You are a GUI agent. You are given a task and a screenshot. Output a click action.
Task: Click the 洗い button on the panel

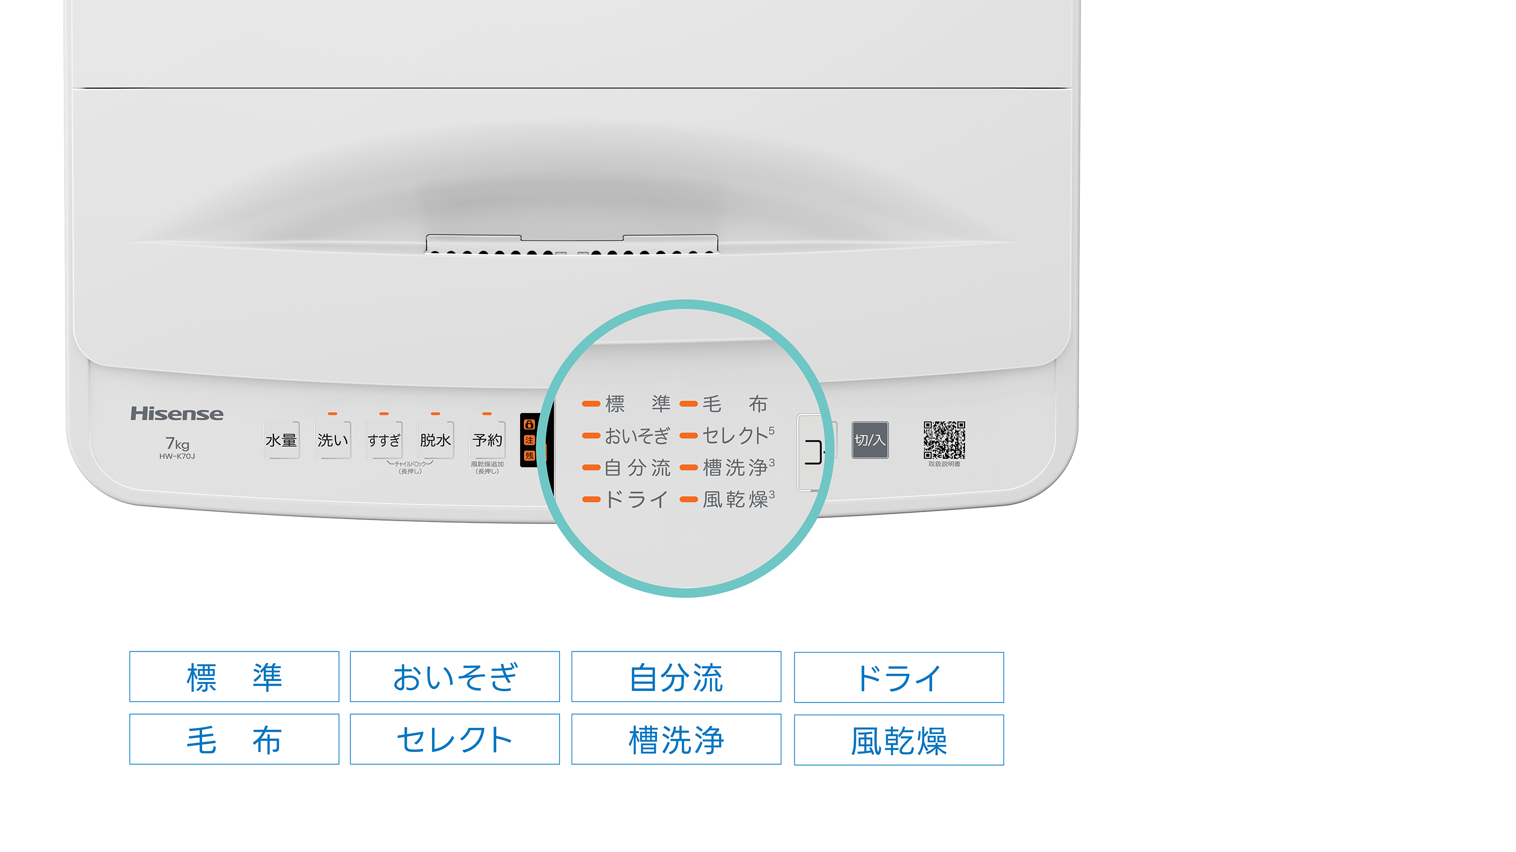pyautogui.click(x=333, y=440)
